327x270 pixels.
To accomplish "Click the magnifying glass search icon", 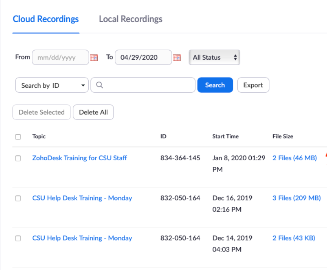I will tap(99, 85).
